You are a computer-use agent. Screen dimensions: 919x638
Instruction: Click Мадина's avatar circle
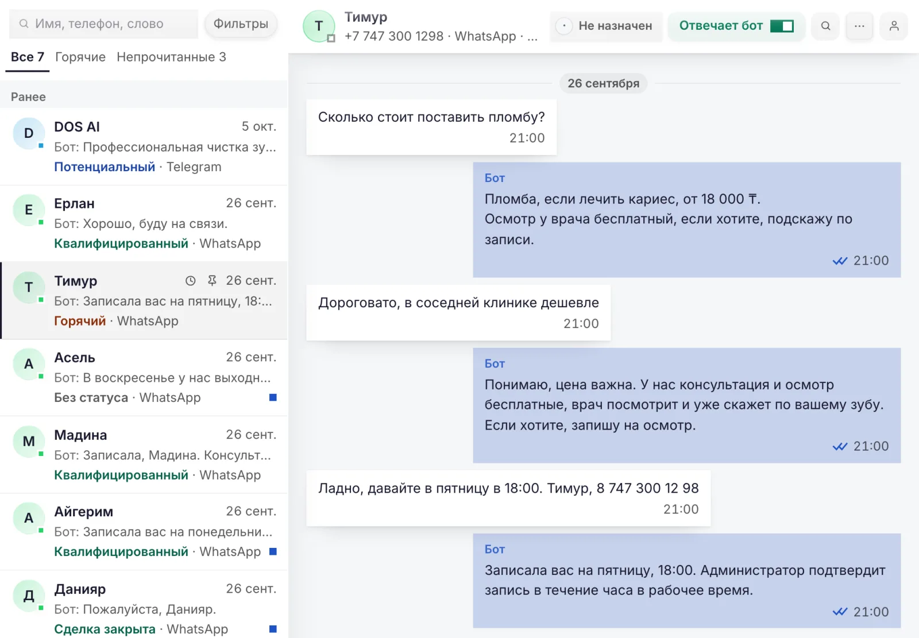(x=29, y=442)
